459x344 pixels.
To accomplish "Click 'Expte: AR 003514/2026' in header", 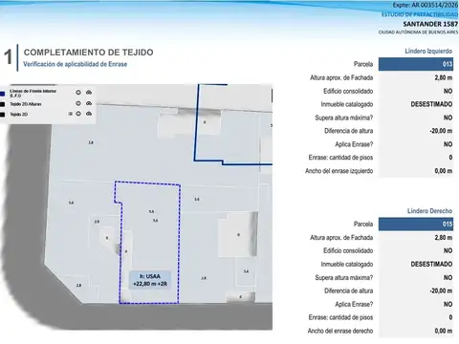I will 426,5.
